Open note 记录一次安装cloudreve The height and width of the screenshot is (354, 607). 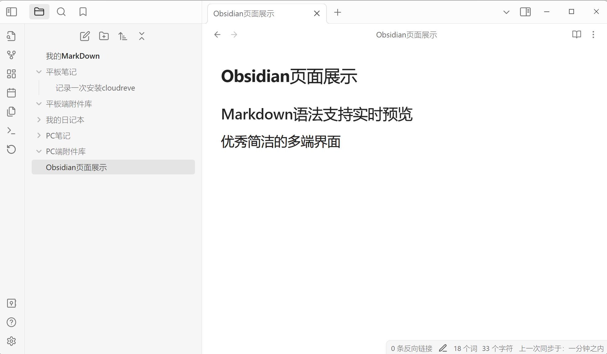tap(95, 88)
